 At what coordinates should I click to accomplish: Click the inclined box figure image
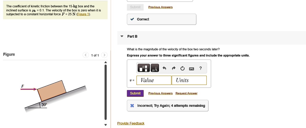click(53, 96)
